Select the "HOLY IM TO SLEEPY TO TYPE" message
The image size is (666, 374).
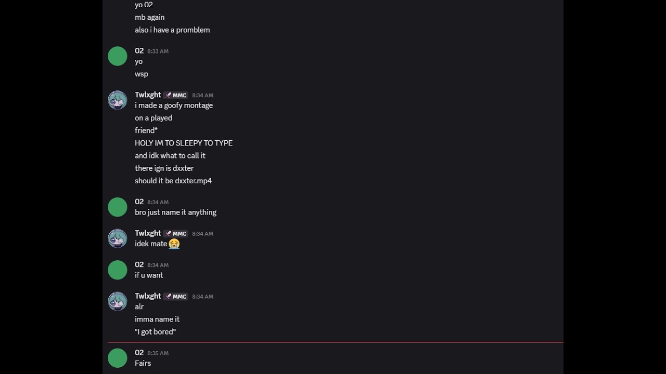(x=183, y=143)
